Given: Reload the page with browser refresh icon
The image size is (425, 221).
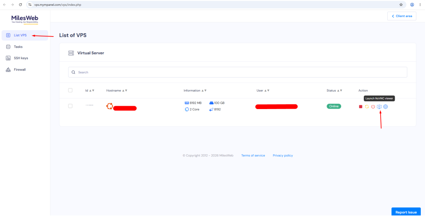Looking at the screenshot, I should [20, 5].
